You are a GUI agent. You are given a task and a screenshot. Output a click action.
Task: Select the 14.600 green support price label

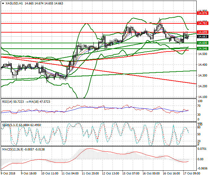point(202,43)
